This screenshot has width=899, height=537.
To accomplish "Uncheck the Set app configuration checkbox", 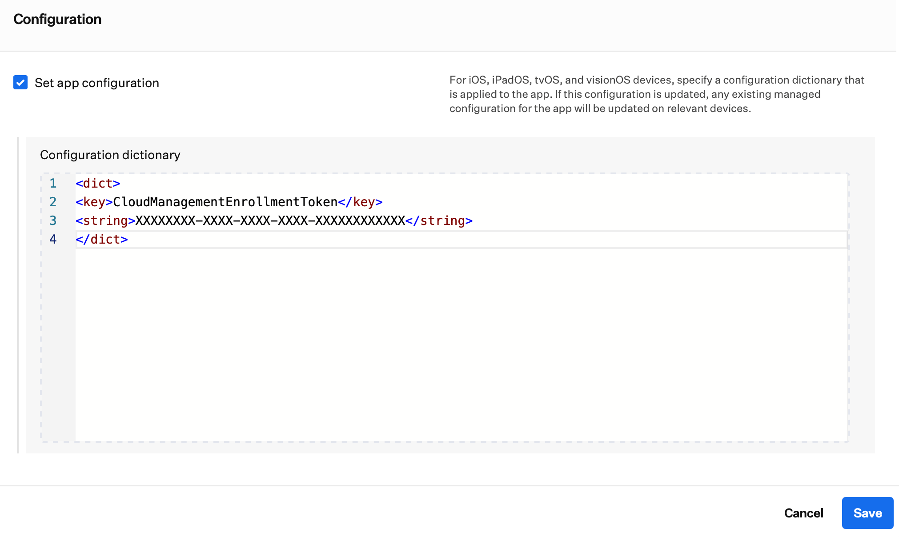I will click(20, 82).
